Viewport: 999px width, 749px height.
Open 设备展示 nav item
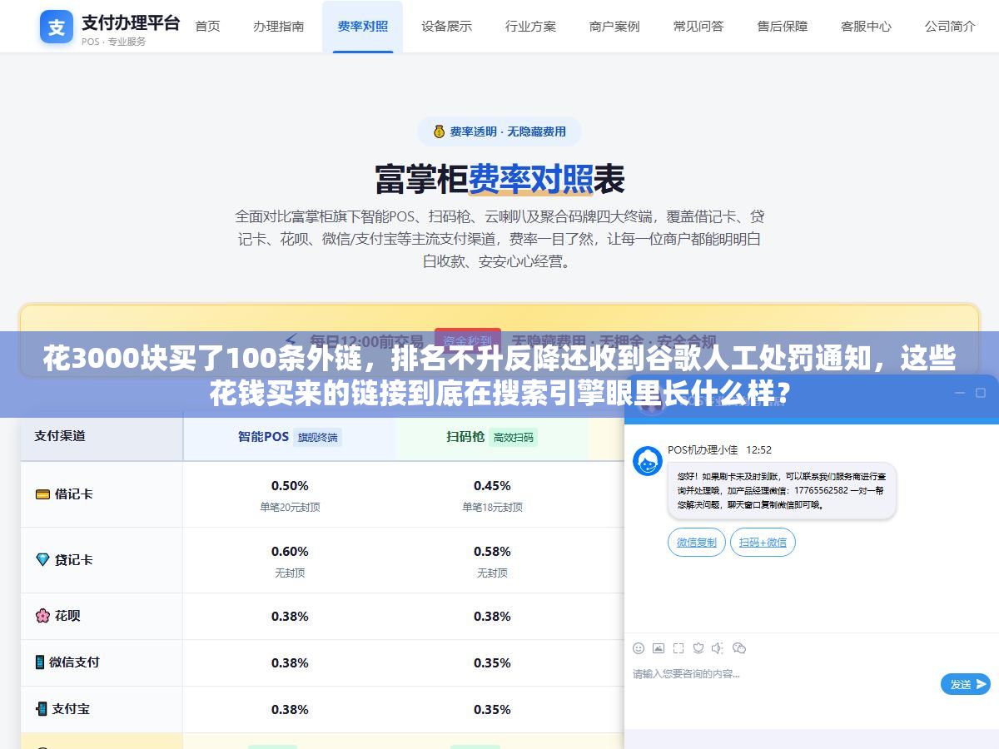[447, 27]
